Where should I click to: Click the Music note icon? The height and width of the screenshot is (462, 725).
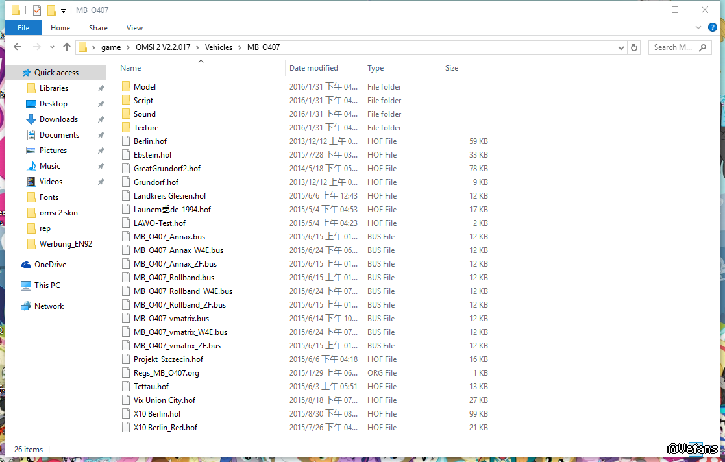[31, 166]
